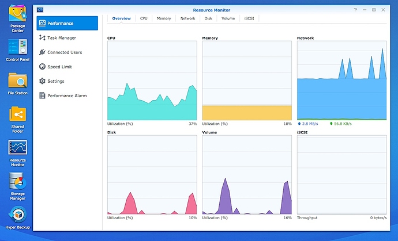Image resolution: width=398 pixels, height=241 pixels.
Task: Launch Storage Manager from desktop
Action: [x=17, y=186]
